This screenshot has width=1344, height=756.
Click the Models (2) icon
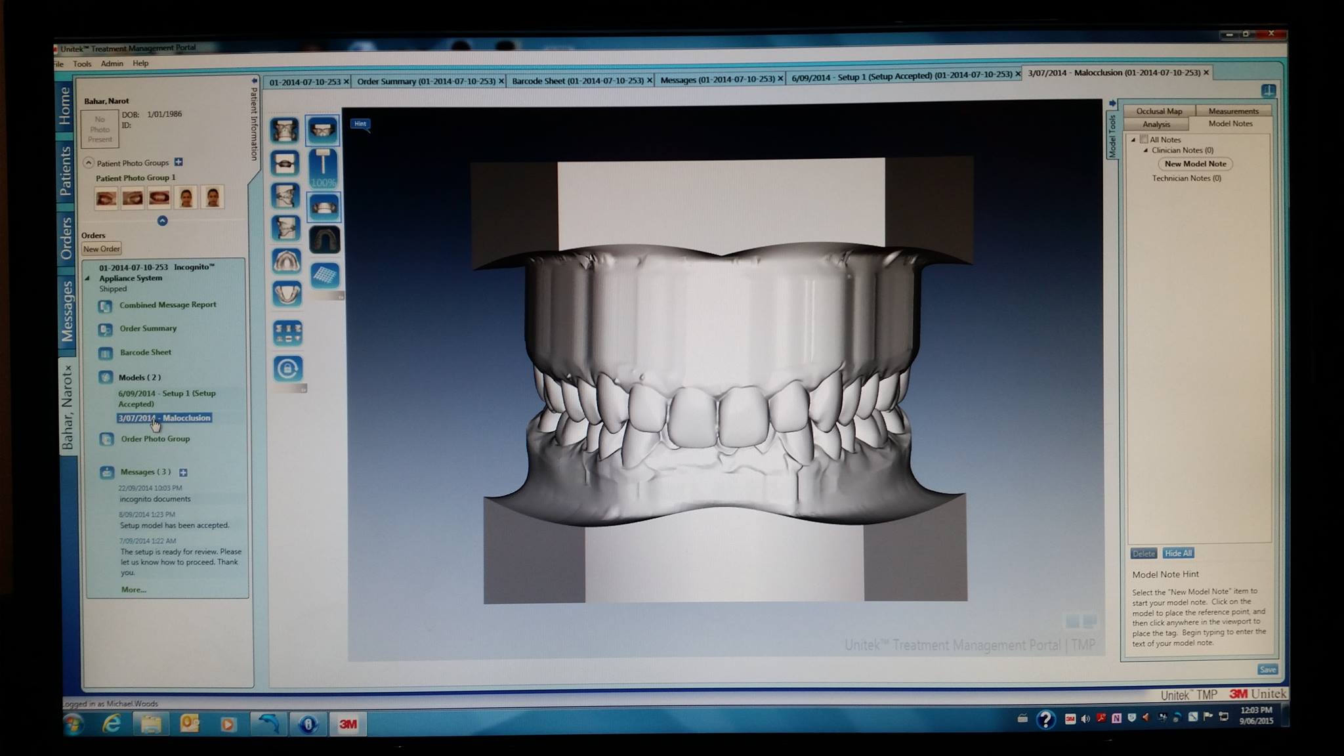tap(106, 377)
